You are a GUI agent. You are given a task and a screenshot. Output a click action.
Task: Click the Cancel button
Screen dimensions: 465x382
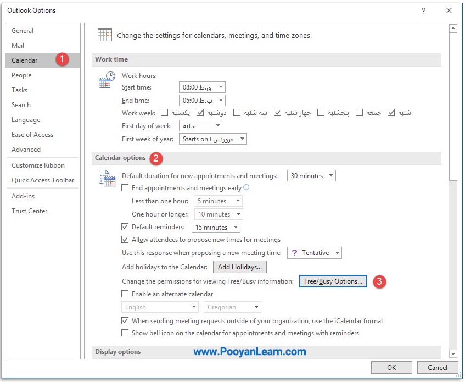(438, 368)
